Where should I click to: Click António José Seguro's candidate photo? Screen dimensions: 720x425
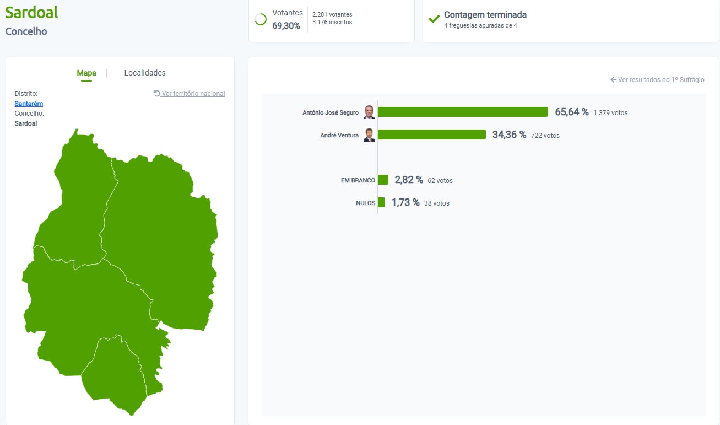tap(369, 112)
